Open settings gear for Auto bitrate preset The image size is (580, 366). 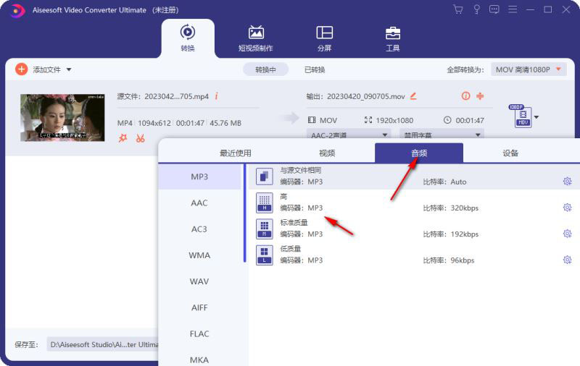pyautogui.click(x=567, y=181)
